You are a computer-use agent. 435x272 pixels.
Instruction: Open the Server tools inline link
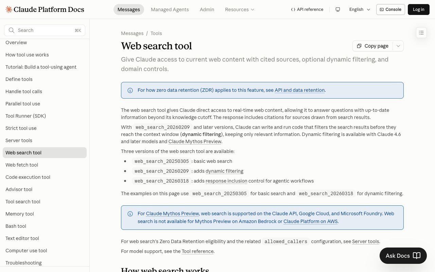pos(365,241)
